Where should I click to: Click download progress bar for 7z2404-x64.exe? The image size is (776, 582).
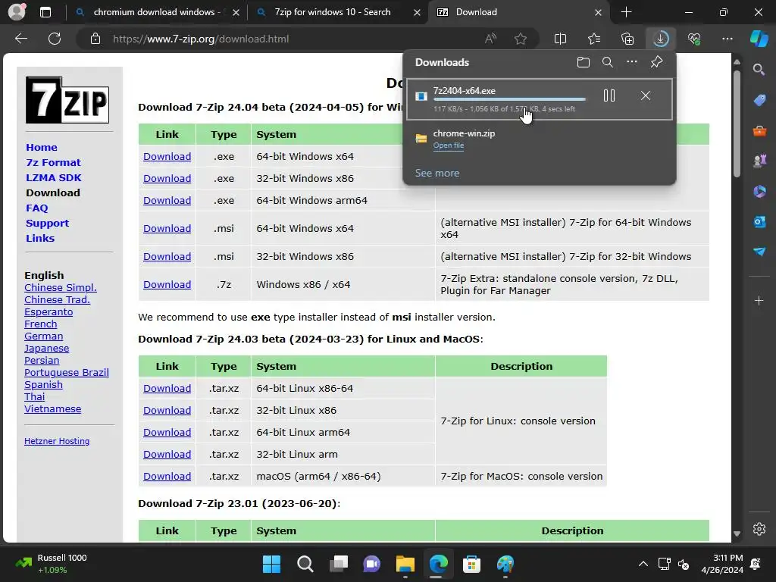(x=510, y=99)
